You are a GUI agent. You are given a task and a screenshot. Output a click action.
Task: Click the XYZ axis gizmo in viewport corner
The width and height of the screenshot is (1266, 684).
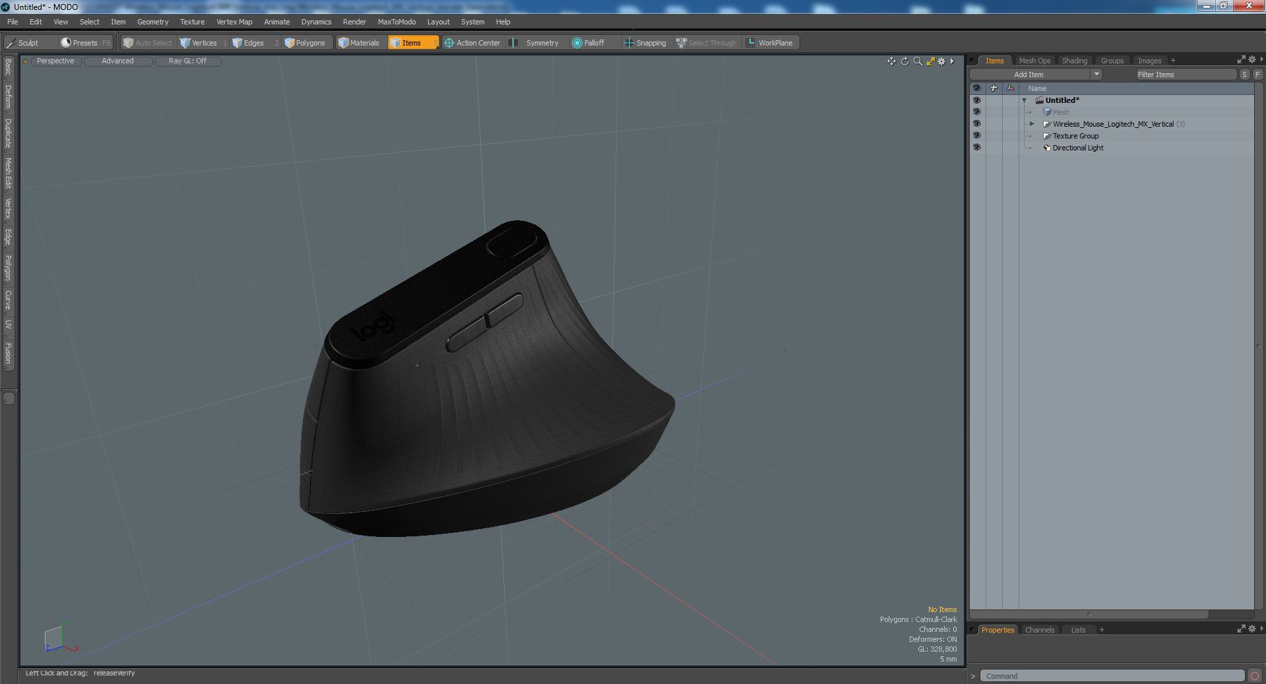click(61, 638)
